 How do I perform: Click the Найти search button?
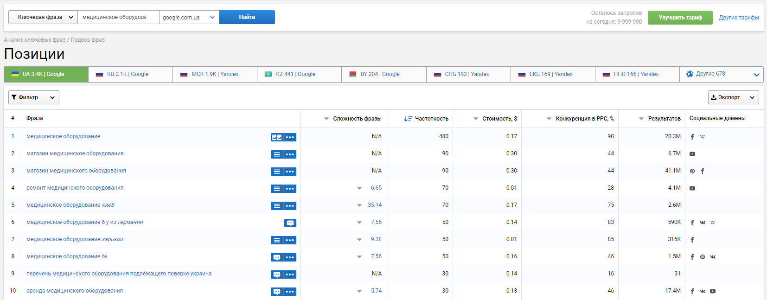pyautogui.click(x=247, y=17)
